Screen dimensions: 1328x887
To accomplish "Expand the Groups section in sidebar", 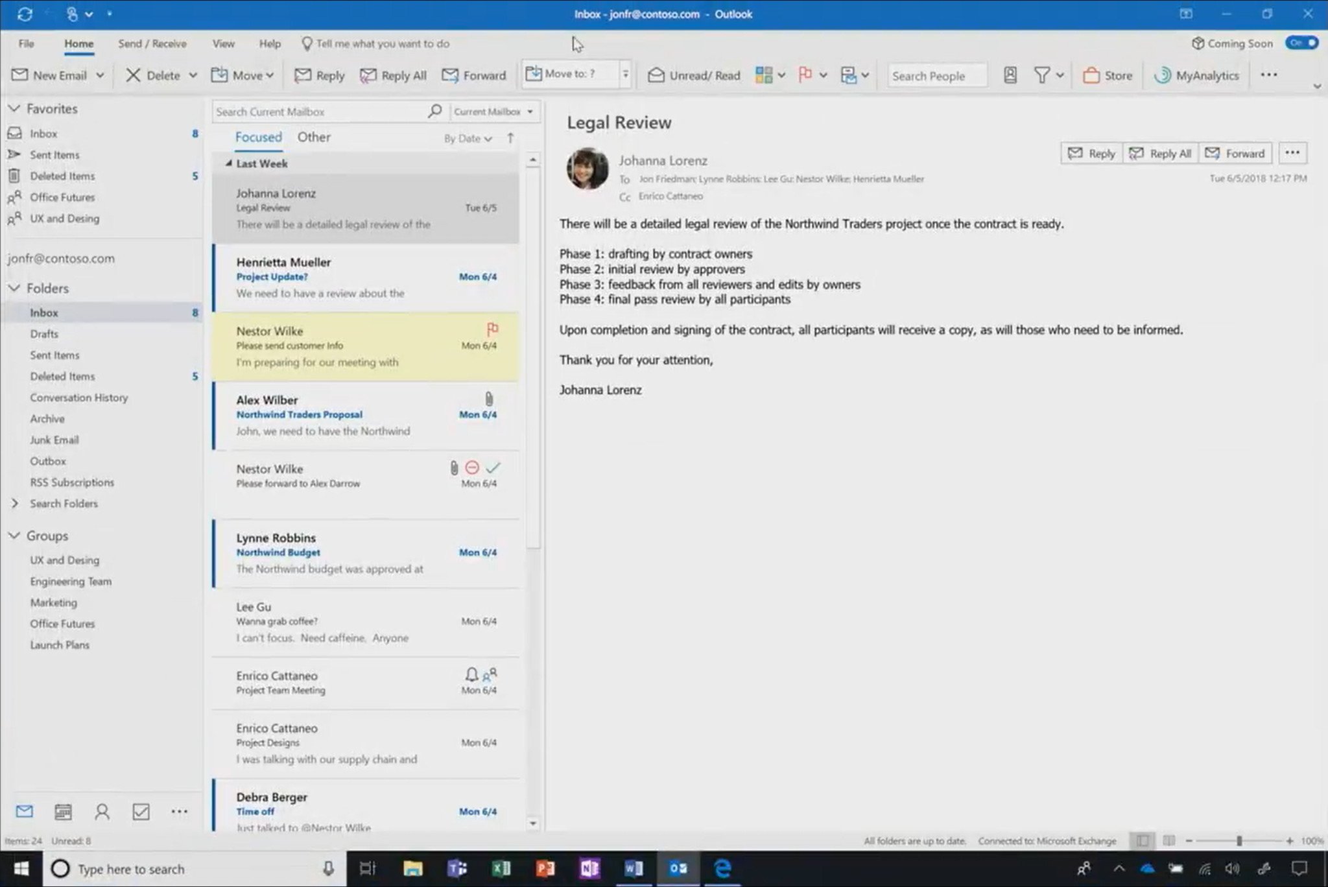I will pos(14,536).
